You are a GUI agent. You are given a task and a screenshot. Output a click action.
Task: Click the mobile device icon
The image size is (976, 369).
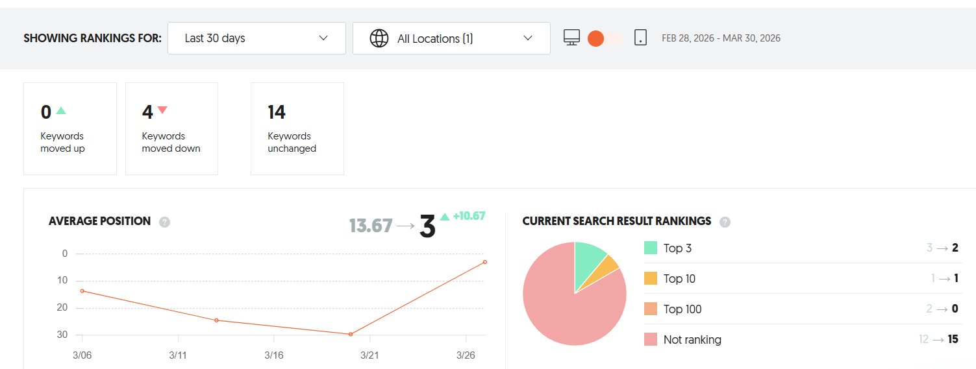click(640, 38)
